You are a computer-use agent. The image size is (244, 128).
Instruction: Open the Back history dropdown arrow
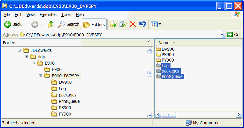tap(26, 24)
